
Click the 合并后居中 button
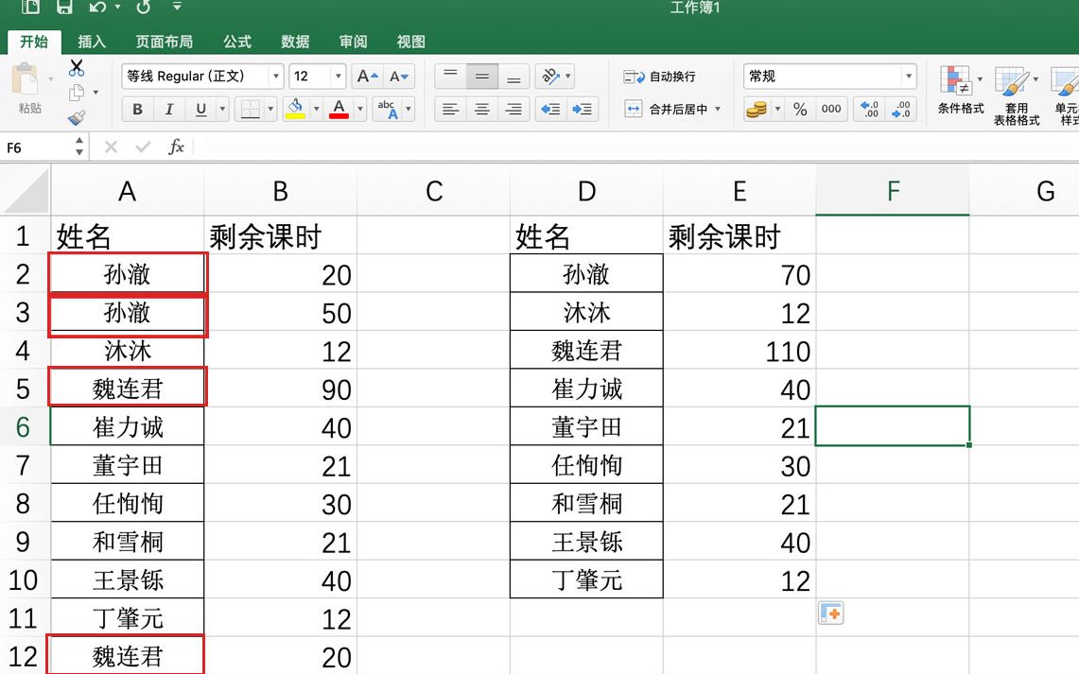pyautogui.click(x=672, y=110)
